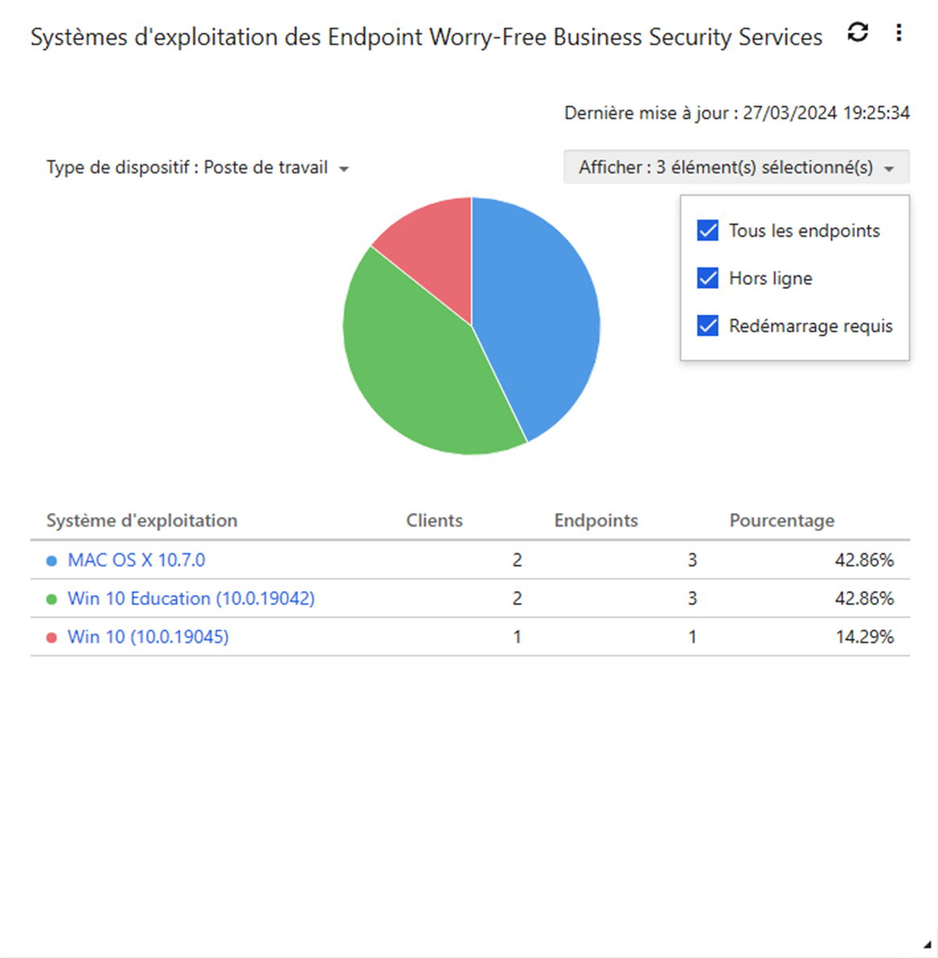Viewport: 938px width, 958px height.
Task: Uncheck the Tous les endpoints checkbox
Action: (x=708, y=231)
